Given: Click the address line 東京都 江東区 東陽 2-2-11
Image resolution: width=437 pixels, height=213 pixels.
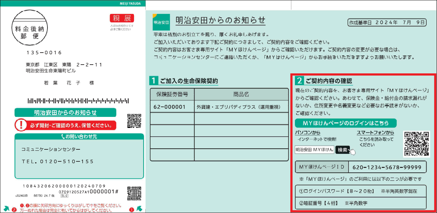Looking at the screenshot, I should tap(64, 65).
